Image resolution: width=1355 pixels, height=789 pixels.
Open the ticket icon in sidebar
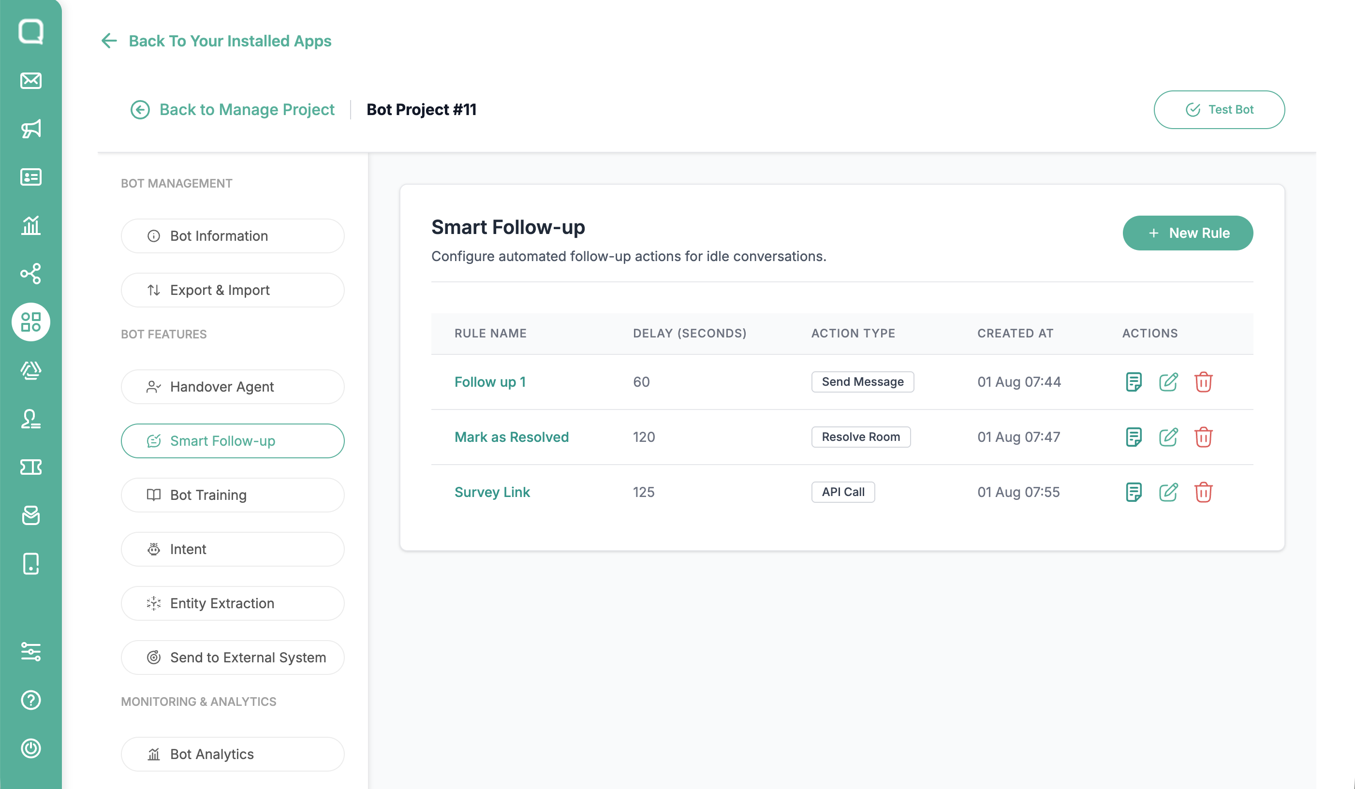coord(30,467)
